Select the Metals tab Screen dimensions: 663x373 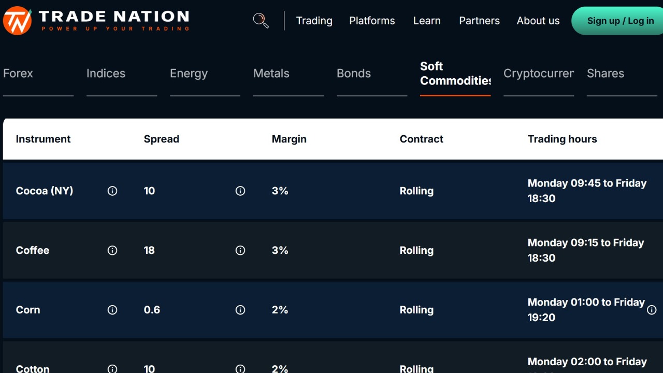pos(271,74)
